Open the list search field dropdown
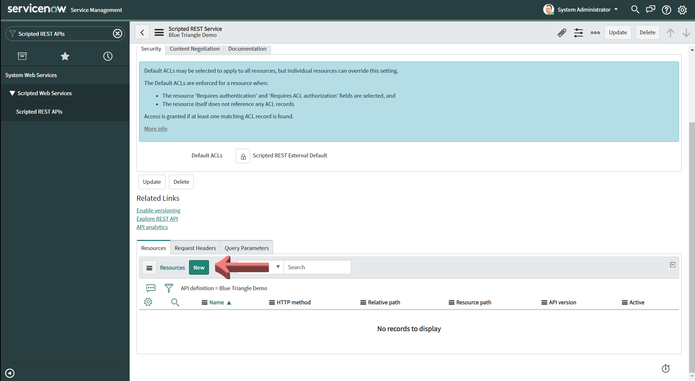This screenshot has height=381, width=695. coord(261,267)
